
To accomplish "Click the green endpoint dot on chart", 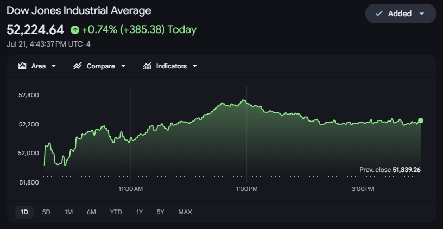I will point(421,120).
